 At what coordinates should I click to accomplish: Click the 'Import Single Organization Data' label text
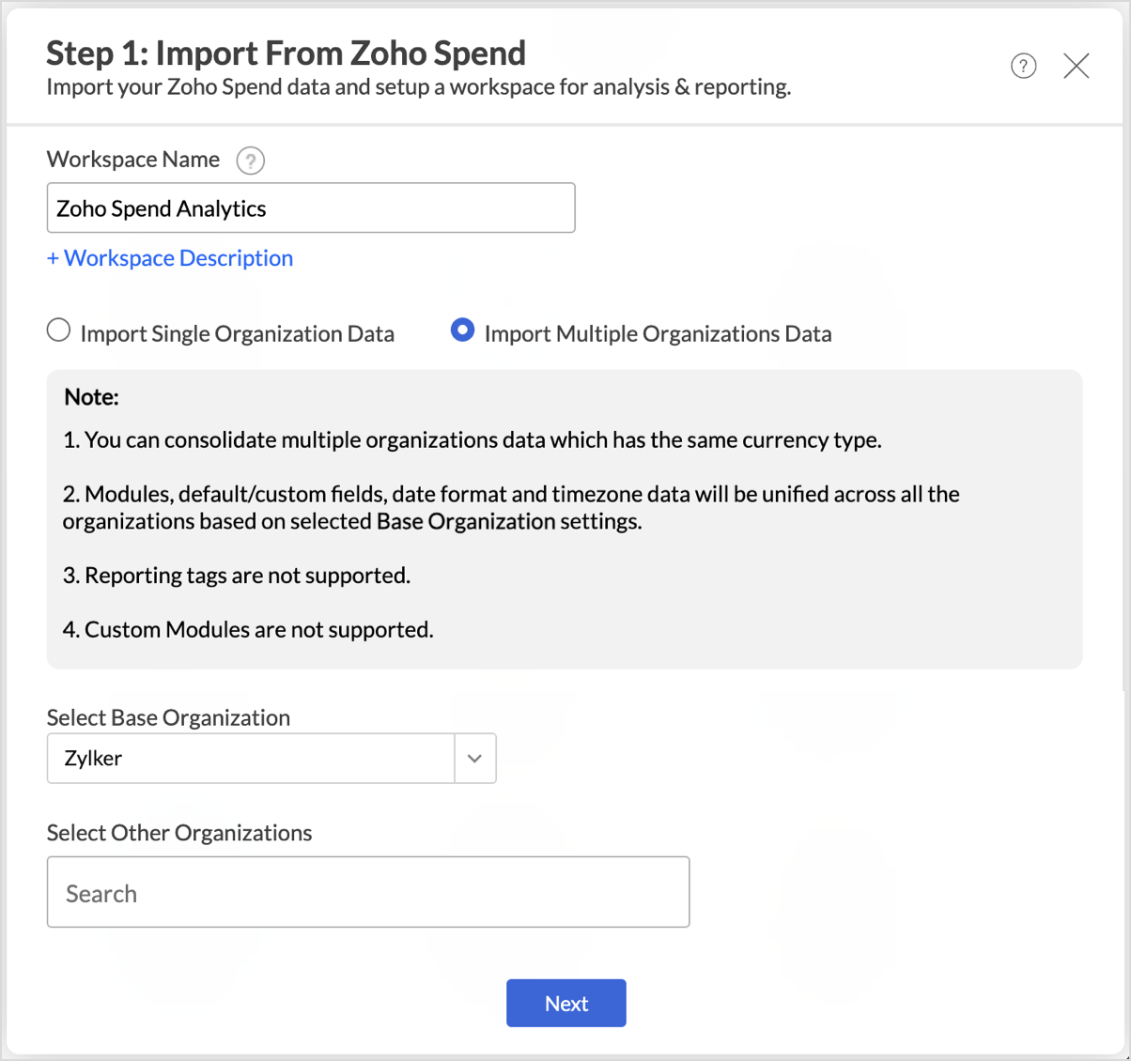point(237,334)
